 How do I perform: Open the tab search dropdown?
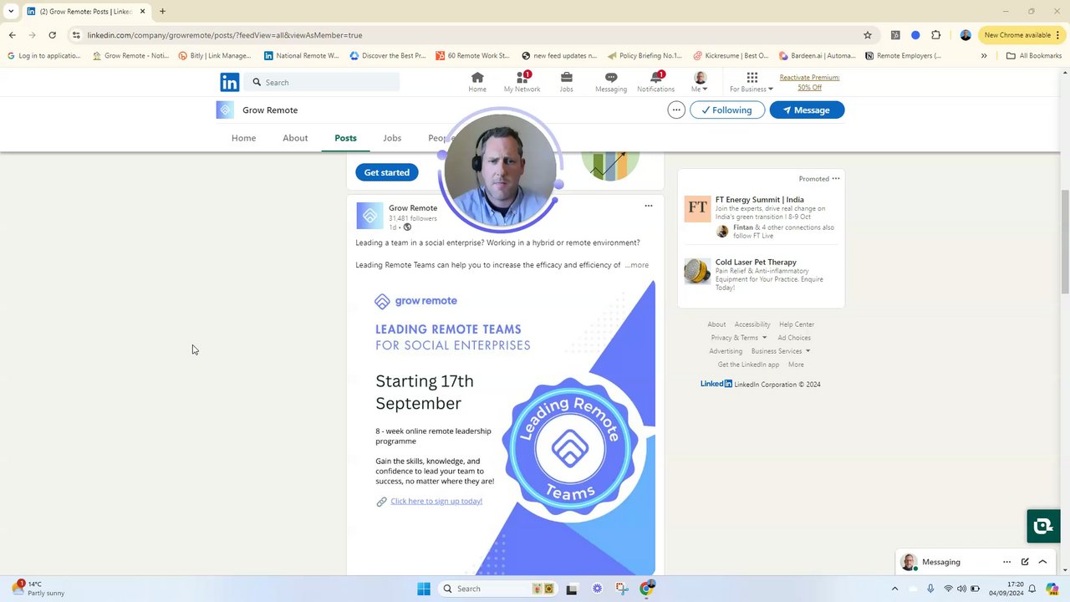(x=11, y=12)
